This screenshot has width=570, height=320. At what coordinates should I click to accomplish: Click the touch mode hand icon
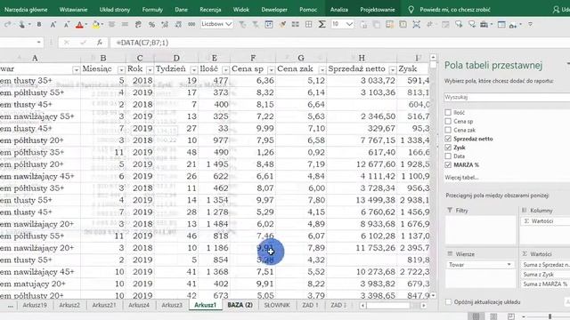21,25
